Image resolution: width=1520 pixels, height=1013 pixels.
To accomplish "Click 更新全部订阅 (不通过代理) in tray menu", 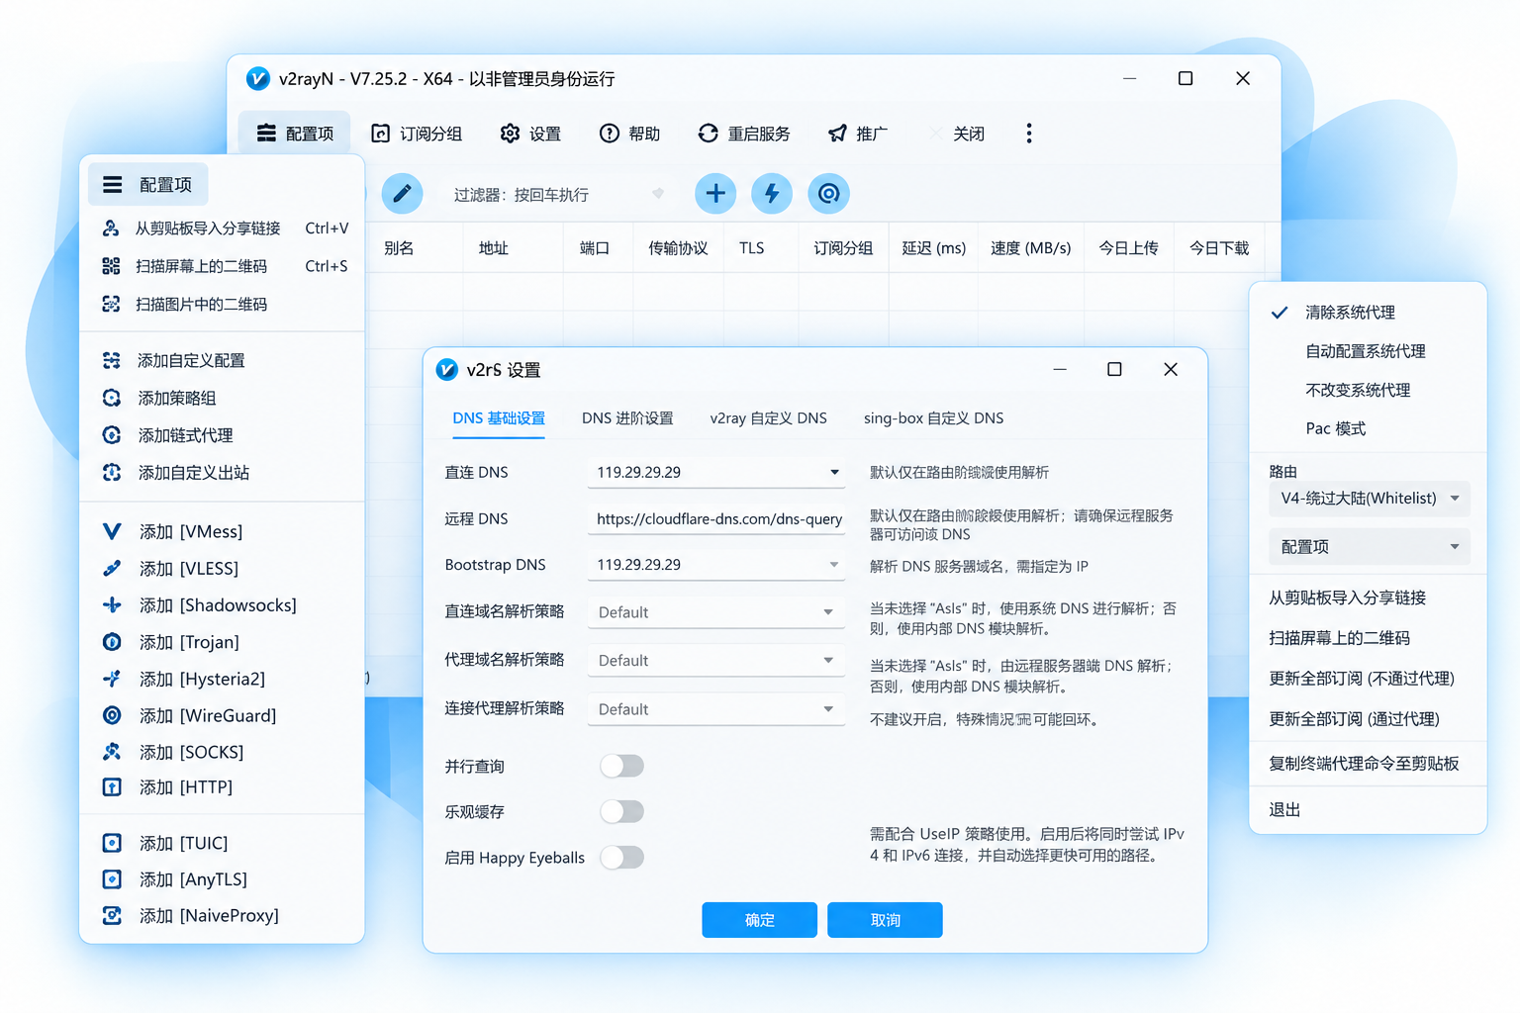I will (x=1362, y=679).
